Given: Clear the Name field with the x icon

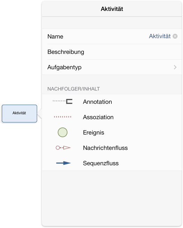Looking at the screenshot, I should point(175,36).
